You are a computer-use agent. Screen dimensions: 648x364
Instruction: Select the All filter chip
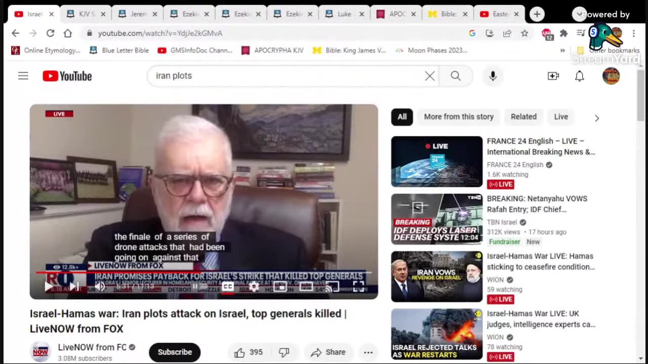[x=402, y=117]
